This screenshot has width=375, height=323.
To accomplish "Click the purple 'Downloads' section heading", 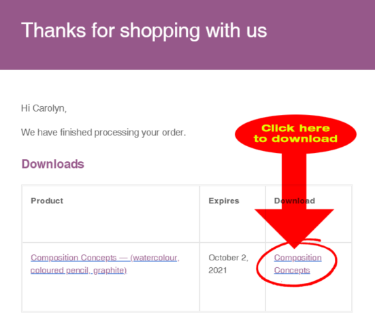I will pos(53,164).
